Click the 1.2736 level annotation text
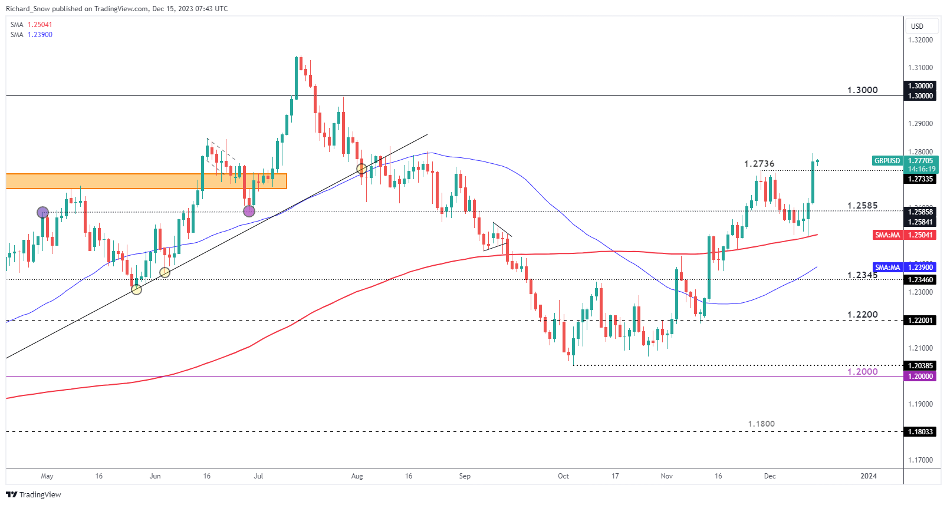The image size is (947, 505). pyautogui.click(x=759, y=164)
